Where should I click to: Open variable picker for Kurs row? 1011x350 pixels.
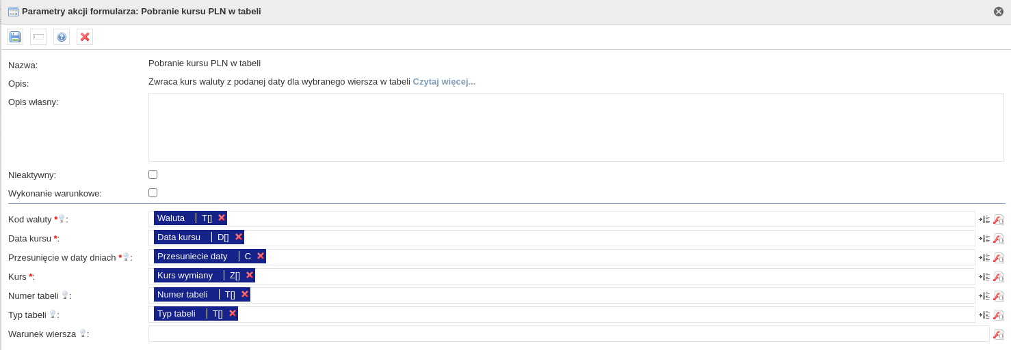coord(984,277)
